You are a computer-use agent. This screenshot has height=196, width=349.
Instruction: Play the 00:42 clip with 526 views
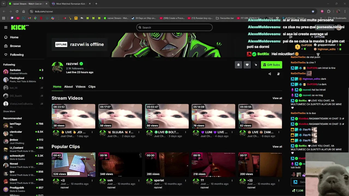tap(73, 165)
